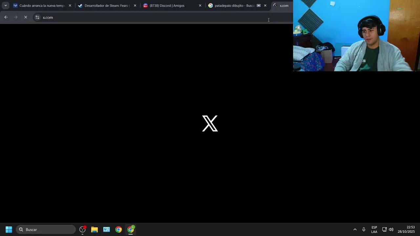This screenshot has height=236, width=420.
Task: Open the volume speaker icon in tray
Action: tap(391, 229)
